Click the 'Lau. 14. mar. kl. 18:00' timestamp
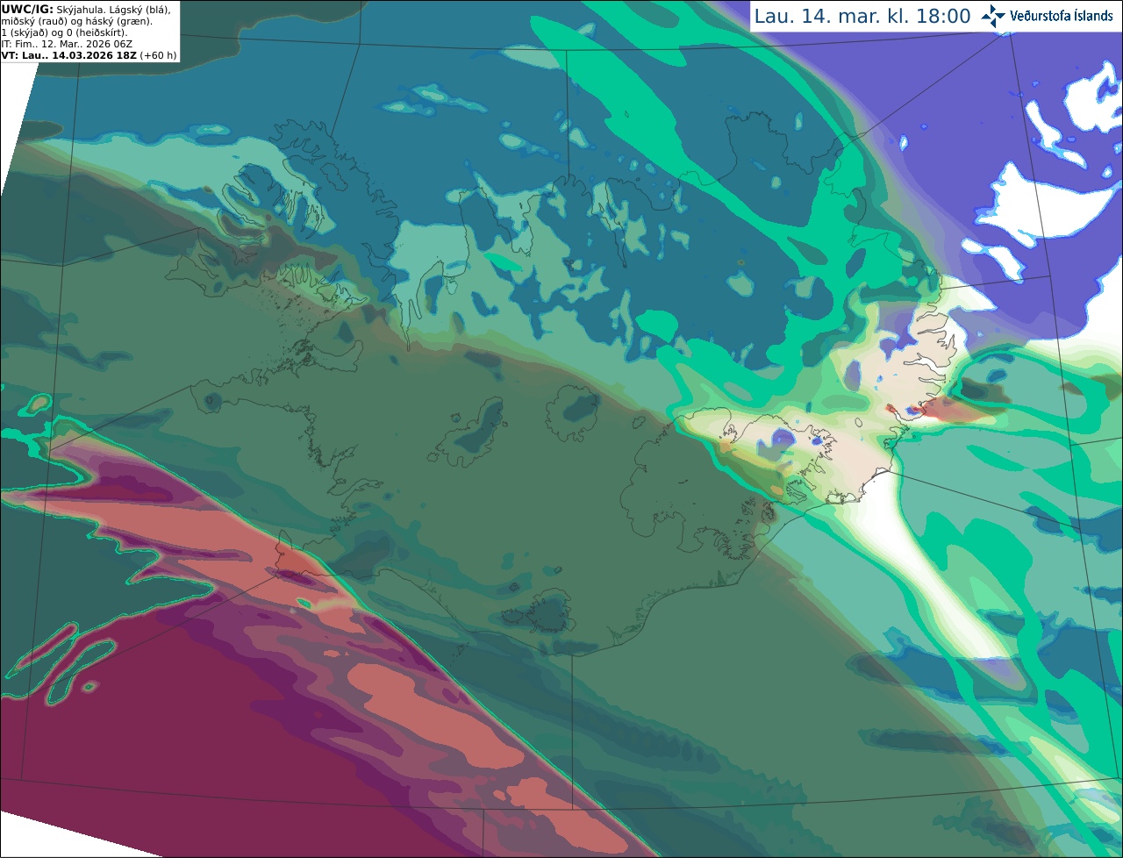 click(x=862, y=17)
